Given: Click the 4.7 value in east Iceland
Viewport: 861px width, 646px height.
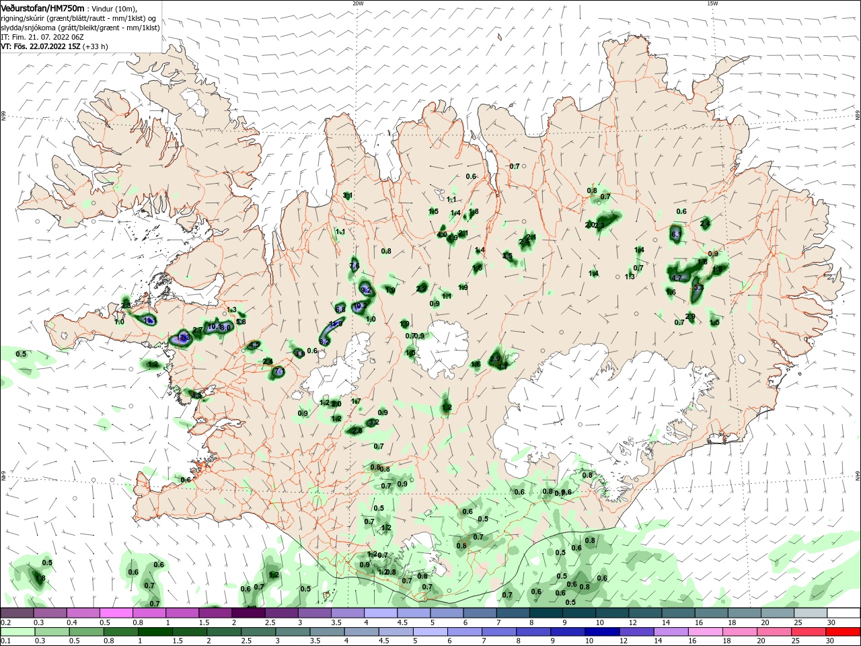Looking at the screenshot, I should click(677, 278).
